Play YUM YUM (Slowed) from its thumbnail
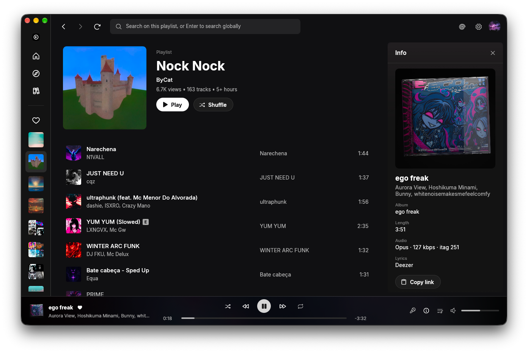The width and height of the screenshot is (528, 353). click(x=74, y=226)
